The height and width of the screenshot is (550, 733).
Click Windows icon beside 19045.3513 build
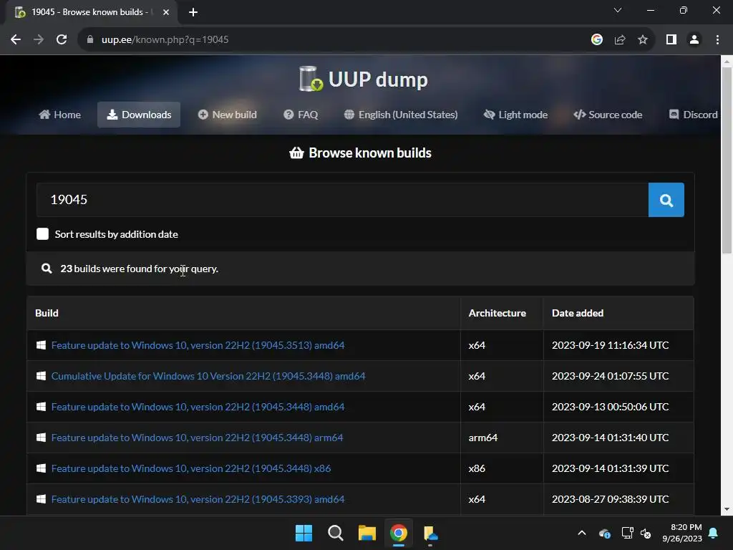pyautogui.click(x=41, y=345)
